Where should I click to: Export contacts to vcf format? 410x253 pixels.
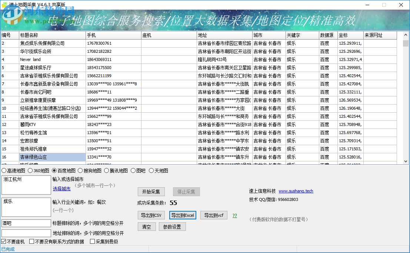[214, 215]
